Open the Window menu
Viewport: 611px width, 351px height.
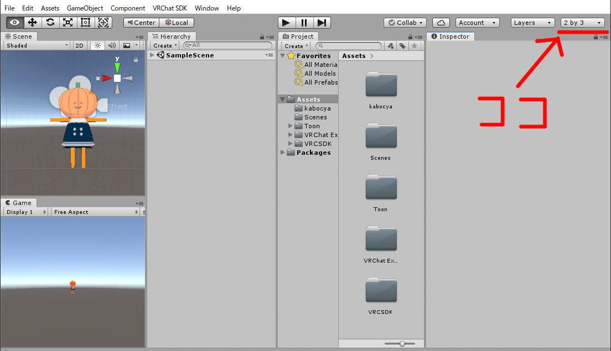pos(207,8)
